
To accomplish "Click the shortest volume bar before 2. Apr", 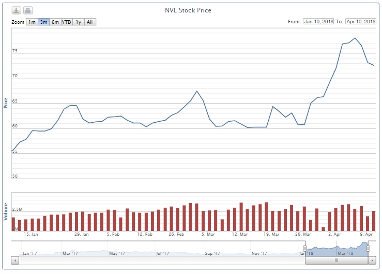I will coord(323,229).
